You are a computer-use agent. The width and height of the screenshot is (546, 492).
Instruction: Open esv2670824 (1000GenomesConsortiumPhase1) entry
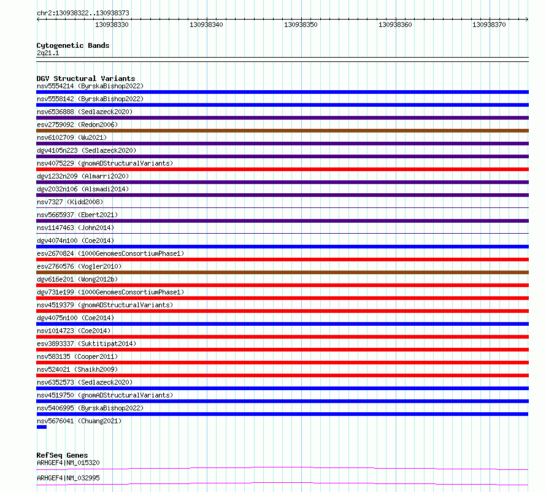pyautogui.click(x=110, y=253)
